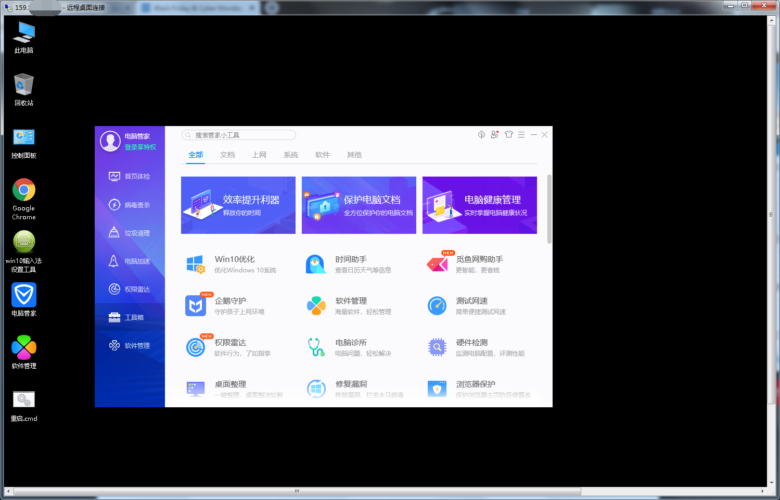Click the toolbox vertical scrollbar
The height and width of the screenshot is (500, 780).
[549, 209]
